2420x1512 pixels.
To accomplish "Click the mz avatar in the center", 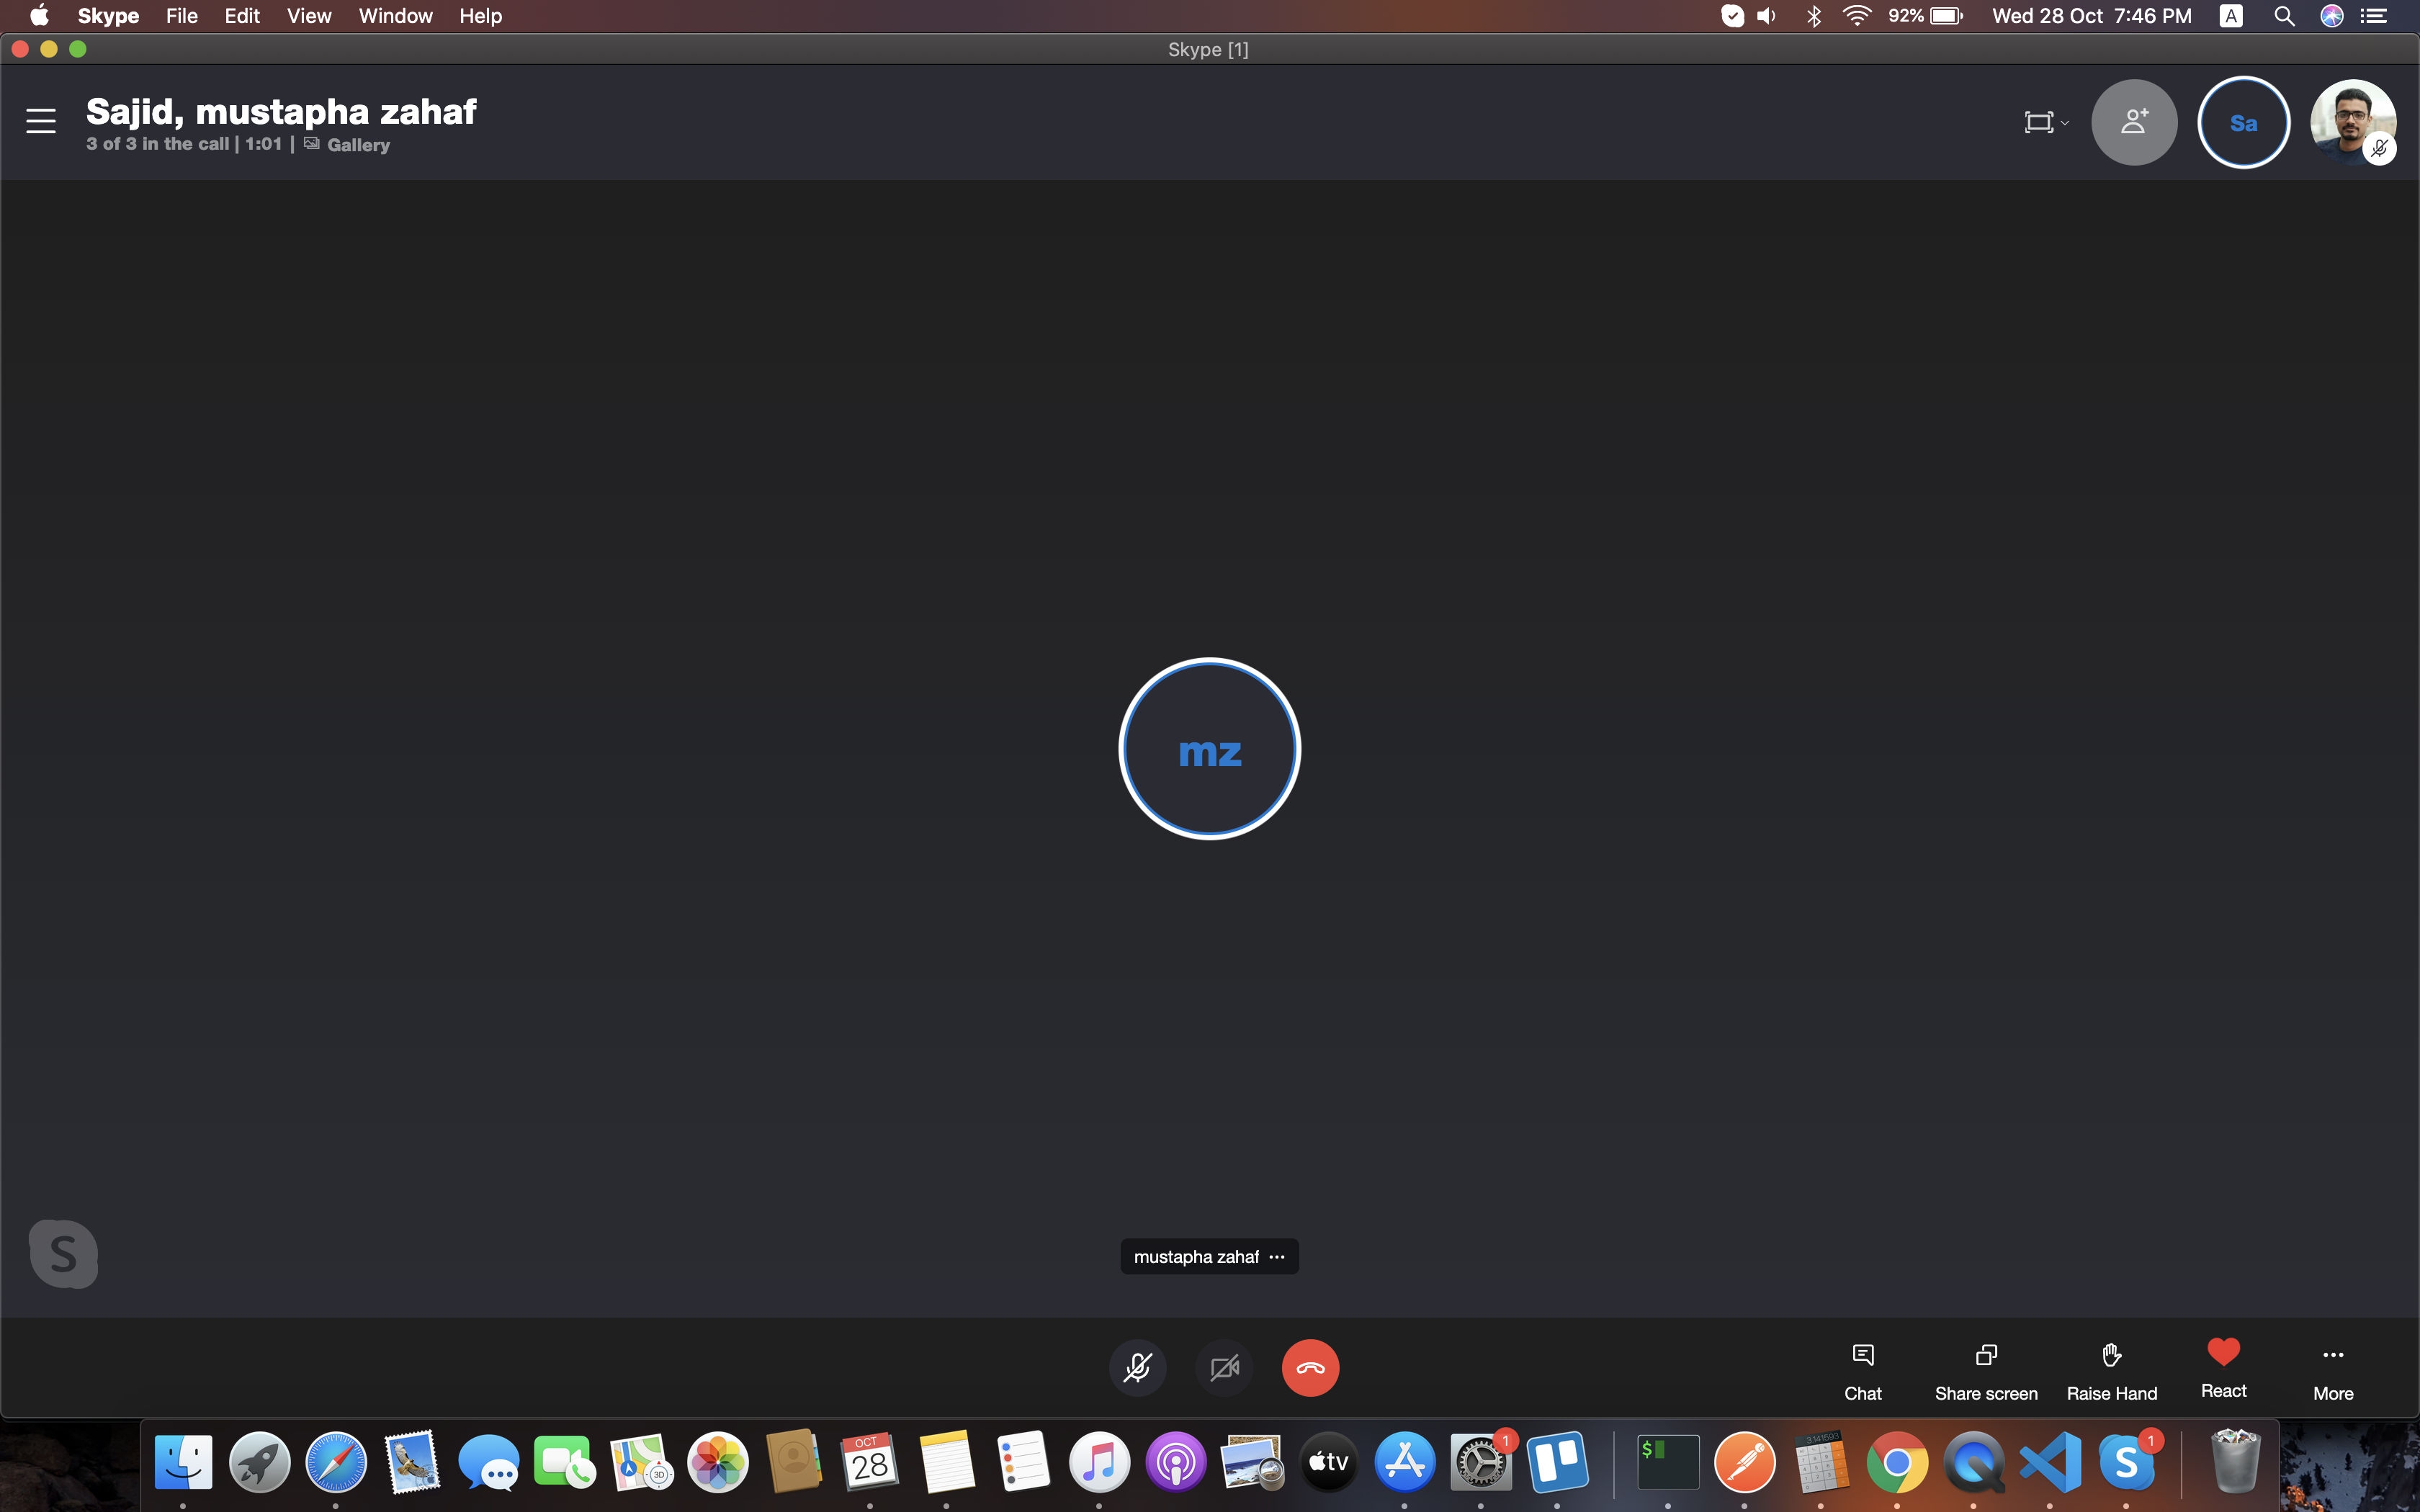I will coord(1209,749).
